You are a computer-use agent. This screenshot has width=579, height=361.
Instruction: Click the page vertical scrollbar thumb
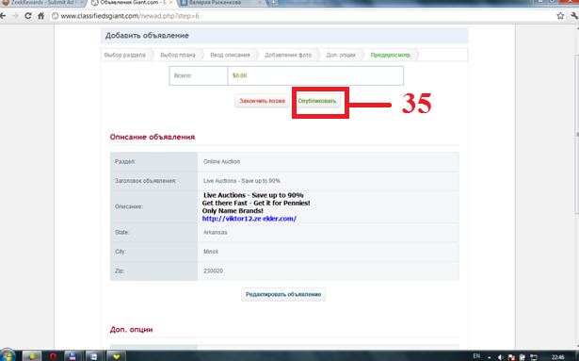577,134
